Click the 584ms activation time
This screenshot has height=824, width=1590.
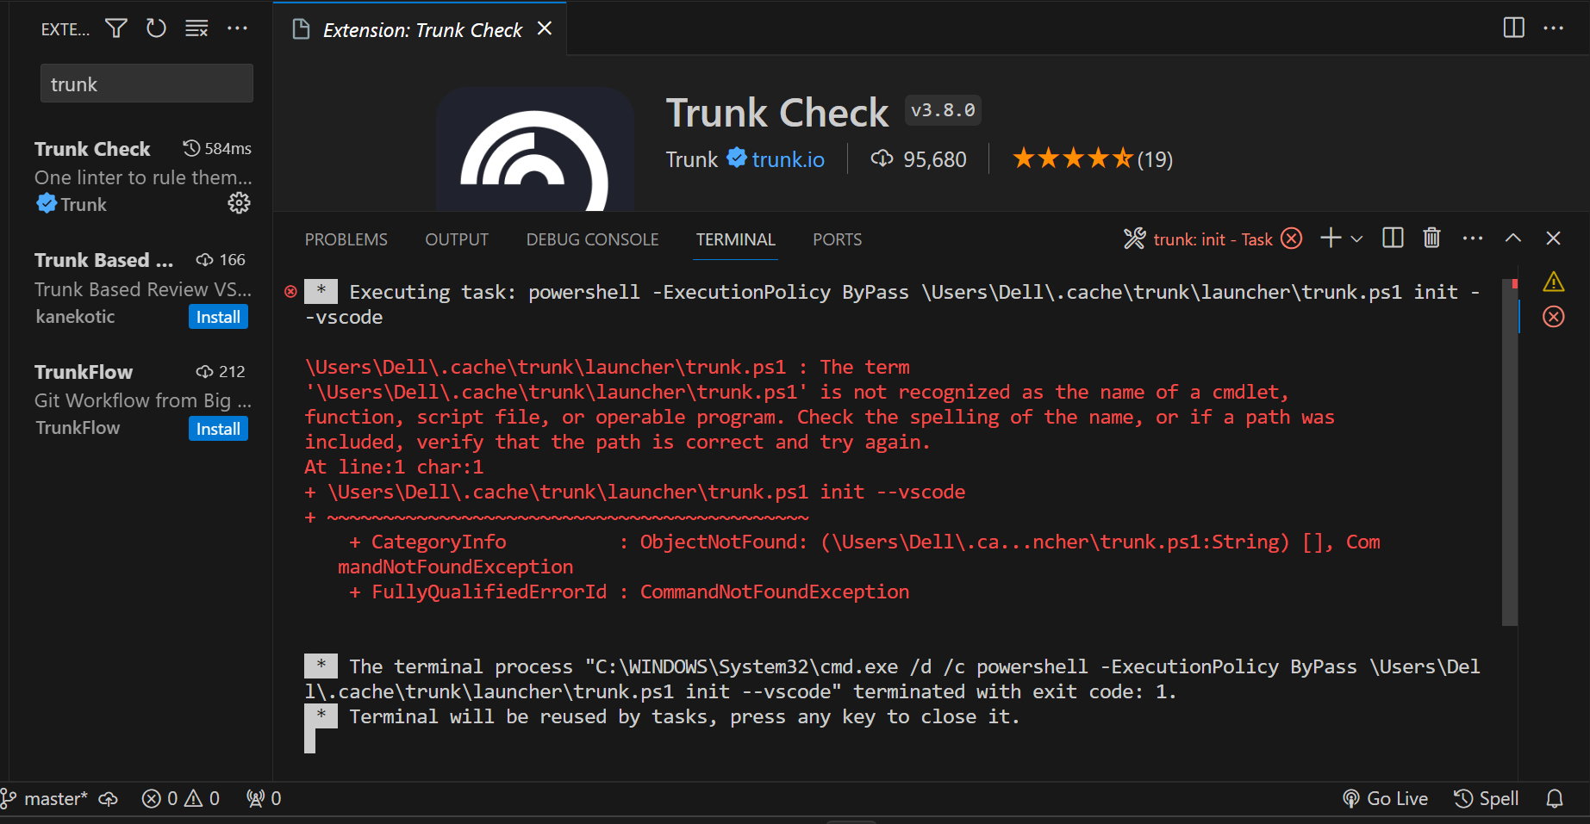pos(217,149)
